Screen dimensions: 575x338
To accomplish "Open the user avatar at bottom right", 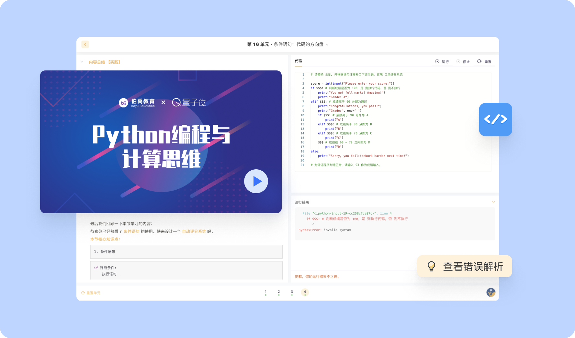I will [491, 292].
